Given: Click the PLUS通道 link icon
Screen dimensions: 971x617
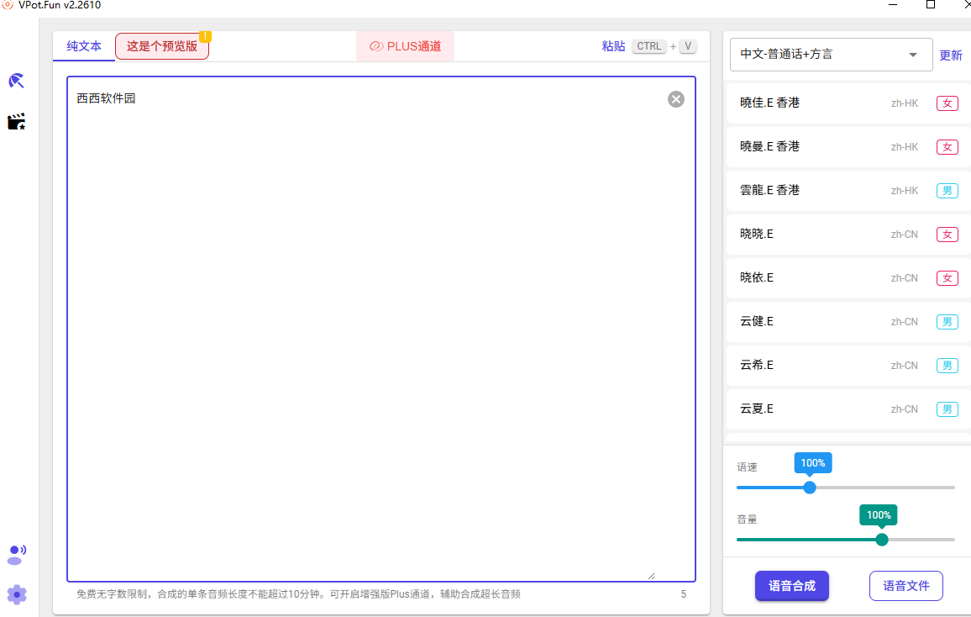Looking at the screenshot, I should point(376,46).
